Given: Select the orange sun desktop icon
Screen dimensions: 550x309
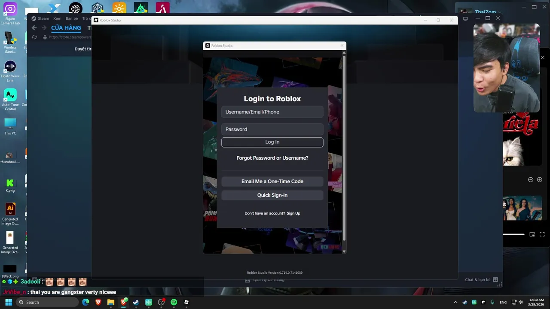Looking at the screenshot, I should (x=119, y=8).
